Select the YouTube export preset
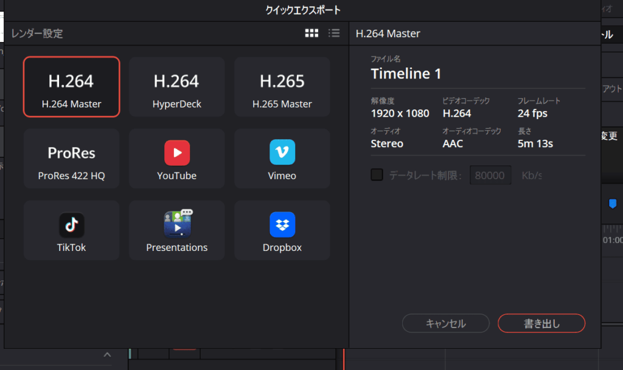This screenshot has width=623, height=370. (x=177, y=159)
